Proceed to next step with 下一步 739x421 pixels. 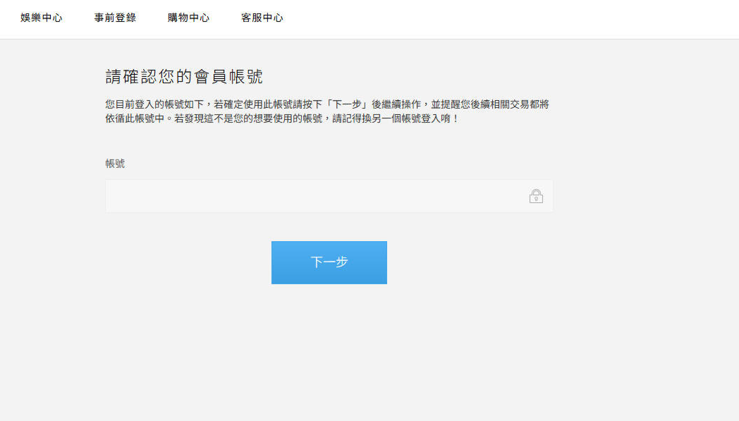point(329,262)
